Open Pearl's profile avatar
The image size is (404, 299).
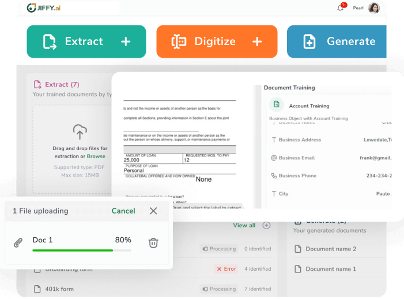tap(374, 8)
